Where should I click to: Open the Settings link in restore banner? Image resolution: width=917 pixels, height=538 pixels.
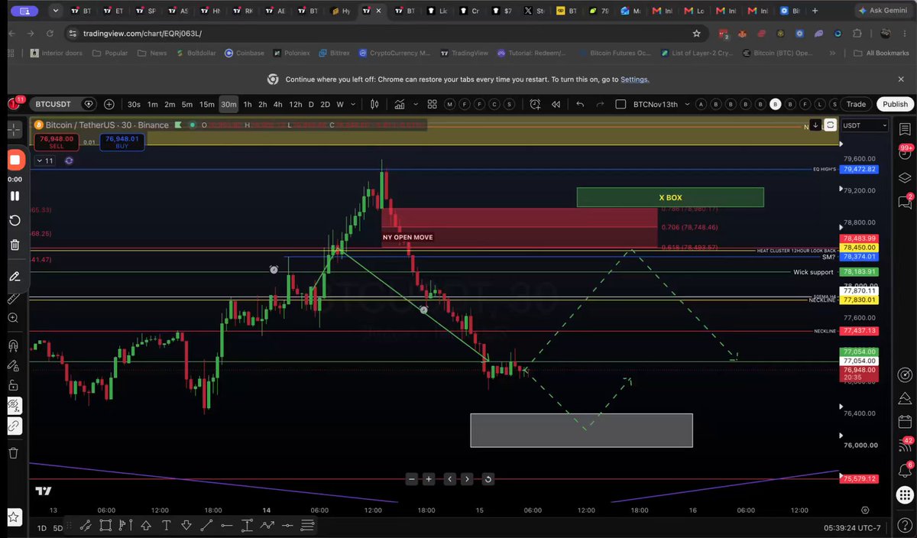634,79
